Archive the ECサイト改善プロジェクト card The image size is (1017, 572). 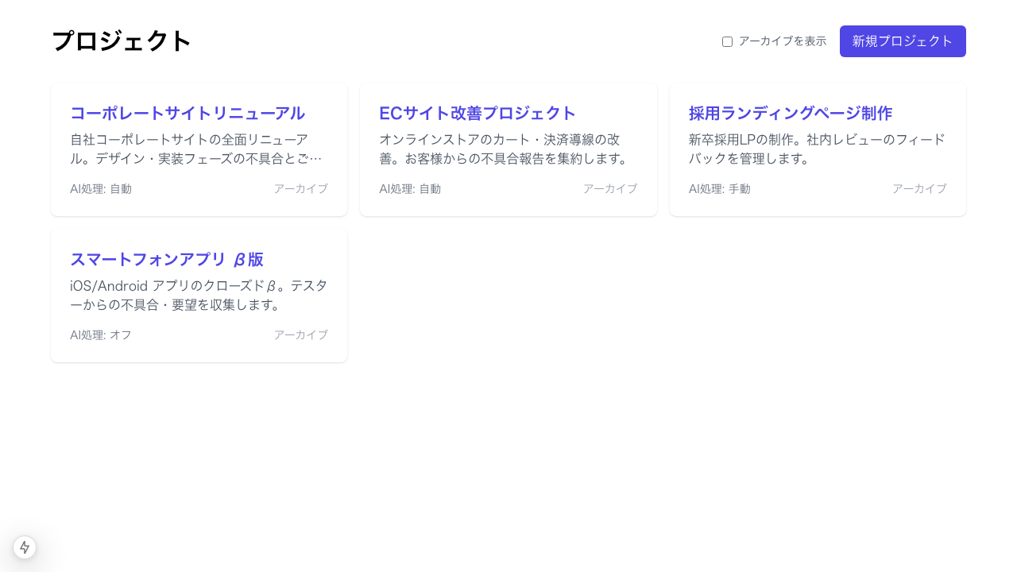[610, 189]
